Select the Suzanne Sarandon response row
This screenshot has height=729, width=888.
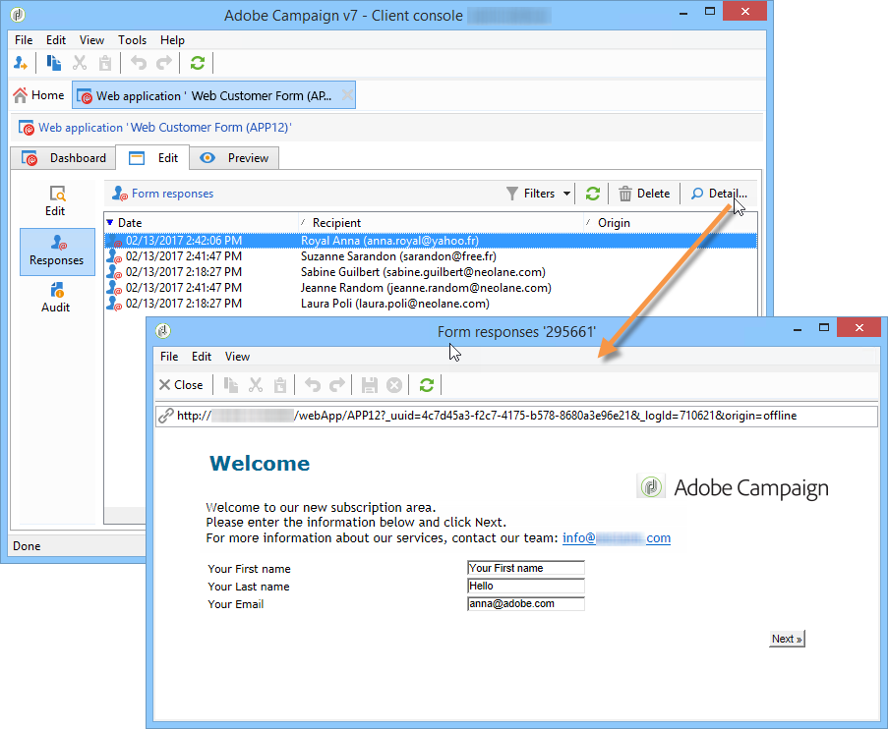tap(431, 256)
